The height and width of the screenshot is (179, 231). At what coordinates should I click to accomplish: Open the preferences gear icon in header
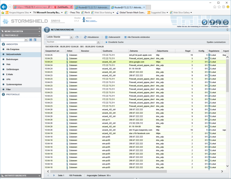click(205, 22)
